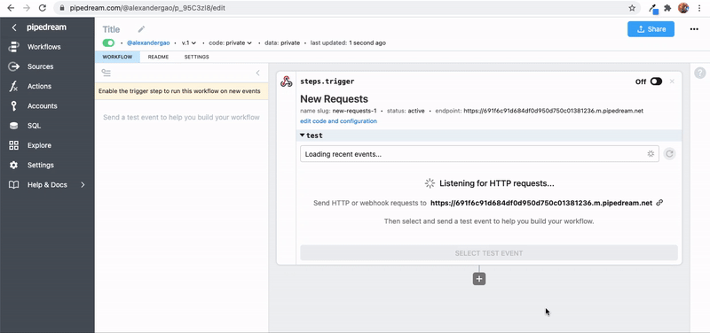Go back using browser back arrow
This screenshot has width=710, height=333.
pyautogui.click(x=11, y=8)
